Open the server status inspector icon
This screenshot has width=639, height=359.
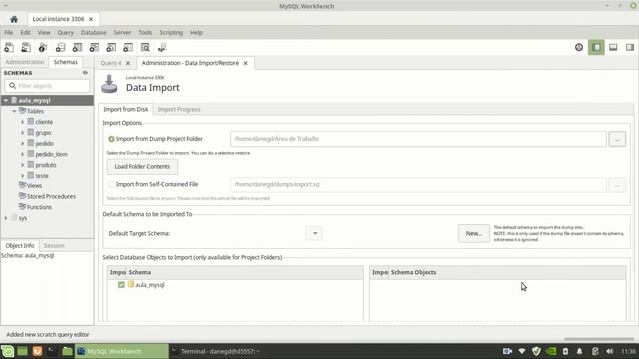click(x=43, y=47)
